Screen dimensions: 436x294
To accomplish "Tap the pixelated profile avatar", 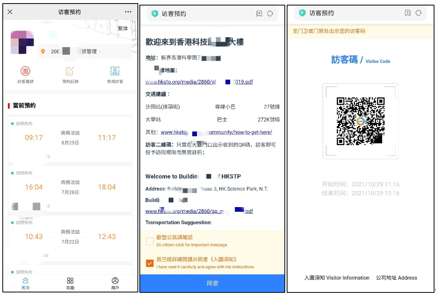I will [22, 42].
